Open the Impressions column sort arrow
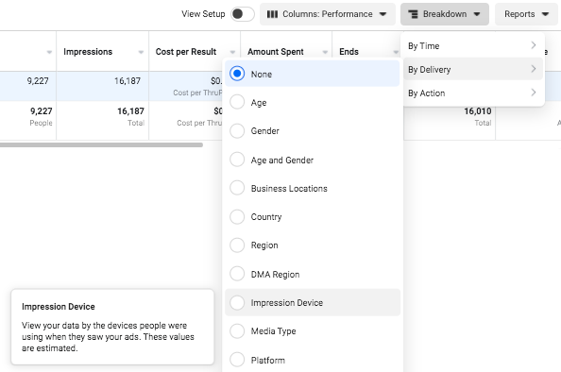The image size is (561, 372). tap(141, 52)
